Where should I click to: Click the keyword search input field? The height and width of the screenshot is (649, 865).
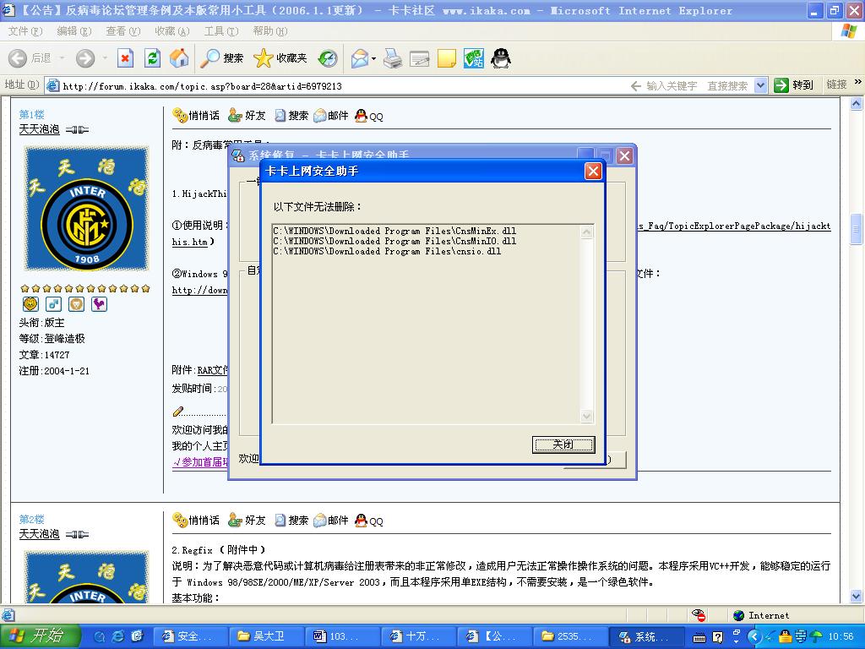tap(672, 85)
